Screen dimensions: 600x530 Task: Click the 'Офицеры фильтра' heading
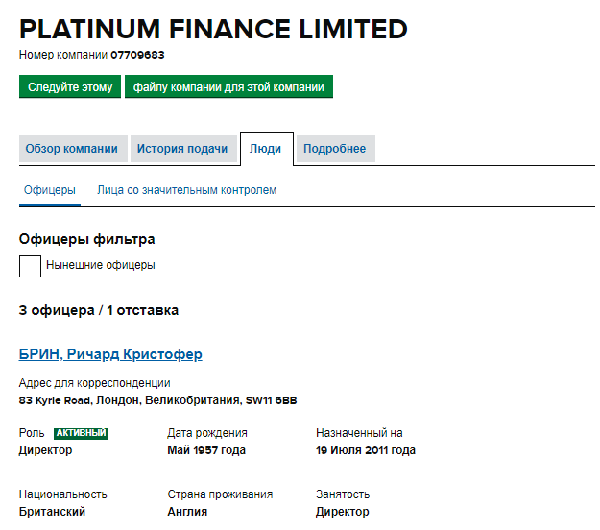pos(86,239)
